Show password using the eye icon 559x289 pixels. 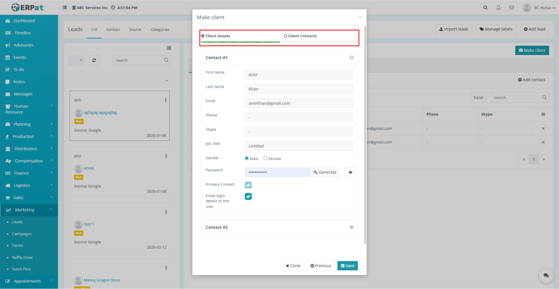pos(350,172)
